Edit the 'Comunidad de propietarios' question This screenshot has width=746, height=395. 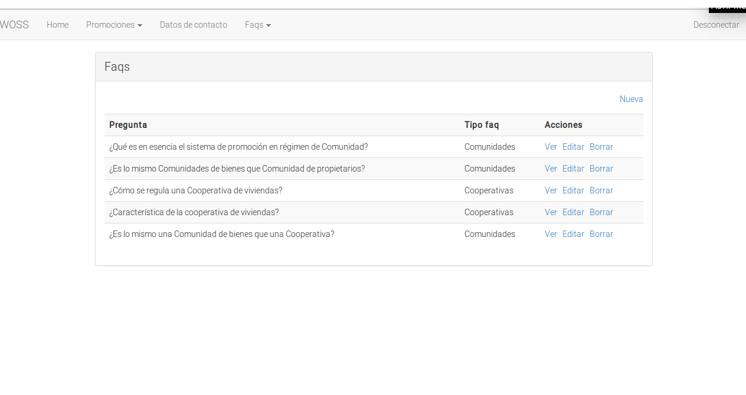(573, 169)
